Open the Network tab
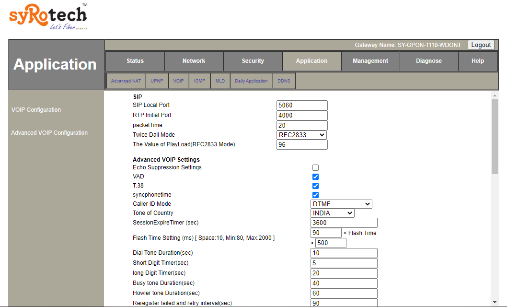Viewport: 507px width, 307px height. point(194,61)
